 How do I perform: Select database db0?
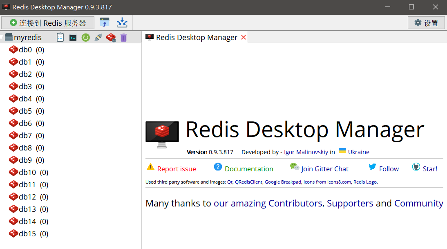tap(27, 49)
